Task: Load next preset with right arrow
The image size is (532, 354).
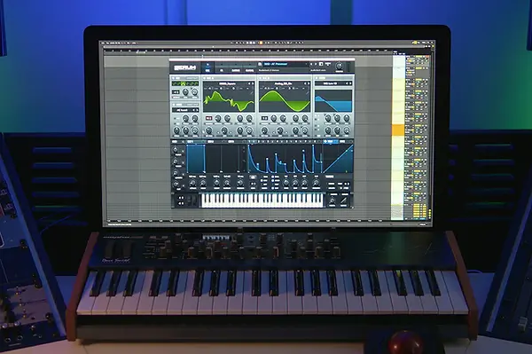Action: 316,64
